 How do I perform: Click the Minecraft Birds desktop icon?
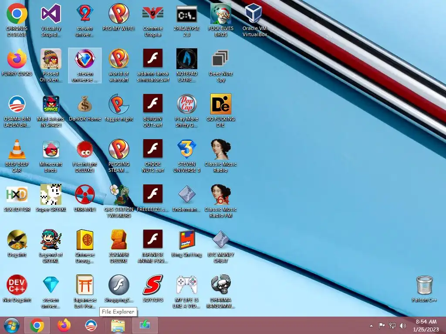pos(51,156)
